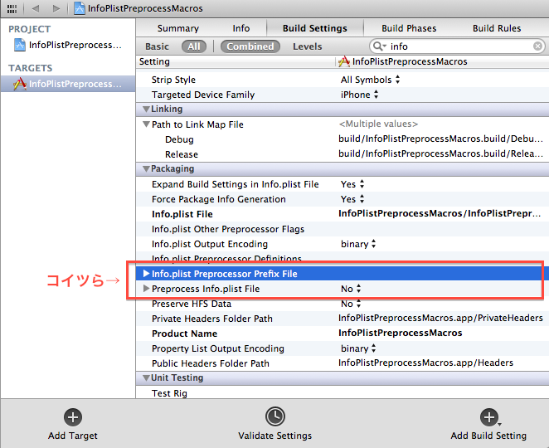Open the related files grid icon
The width and height of the screenshot is (549, 448).
coord(12,9)
